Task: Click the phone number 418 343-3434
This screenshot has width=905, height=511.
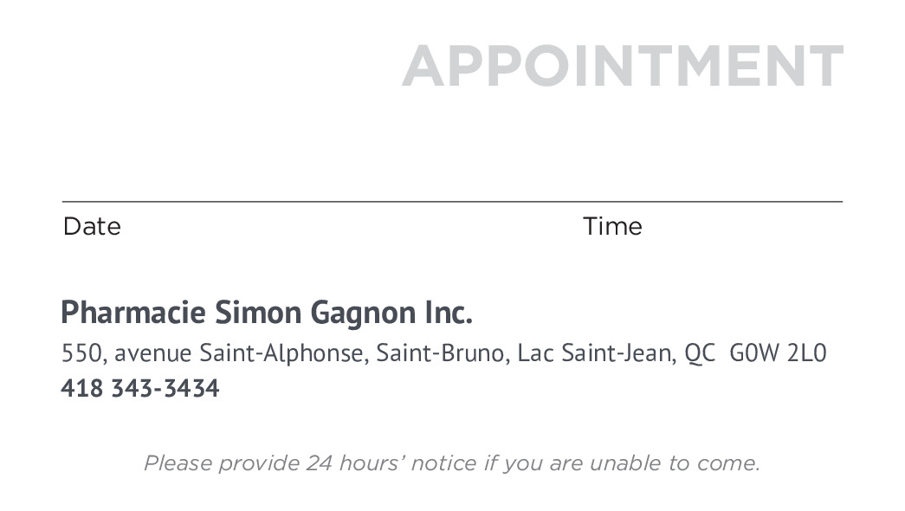Action: click(x=140, y=388)
